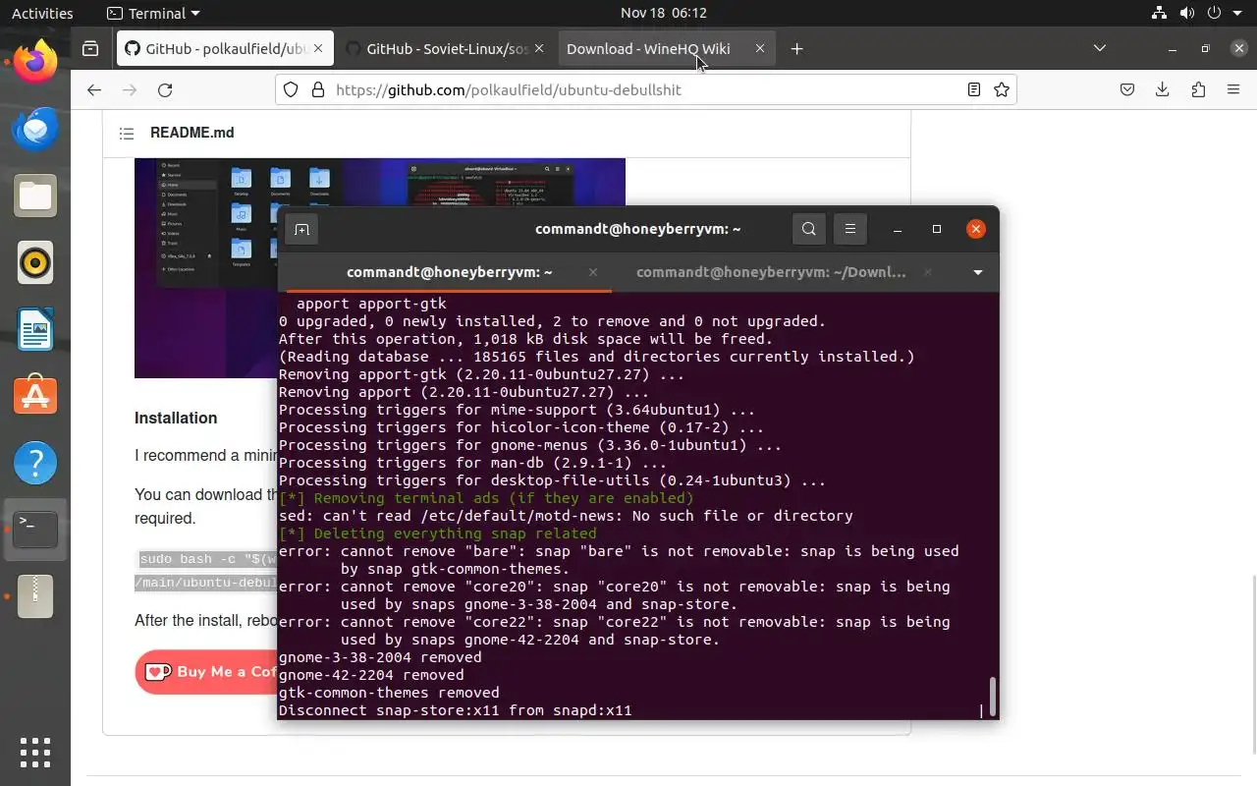Open the Firefox extensions icon
The height and width of the screenshot is (786, 1257).
click(1198, 89)
